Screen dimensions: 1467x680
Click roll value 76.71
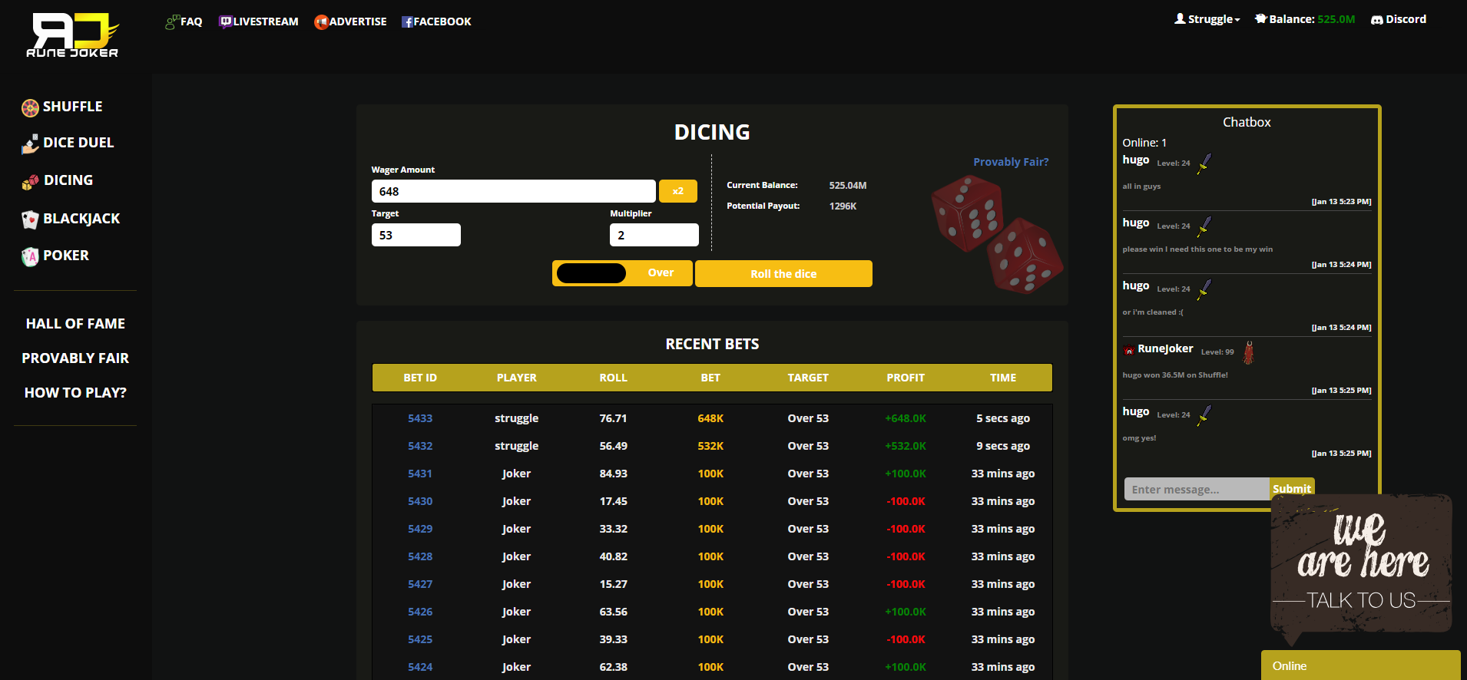(614, 418)
